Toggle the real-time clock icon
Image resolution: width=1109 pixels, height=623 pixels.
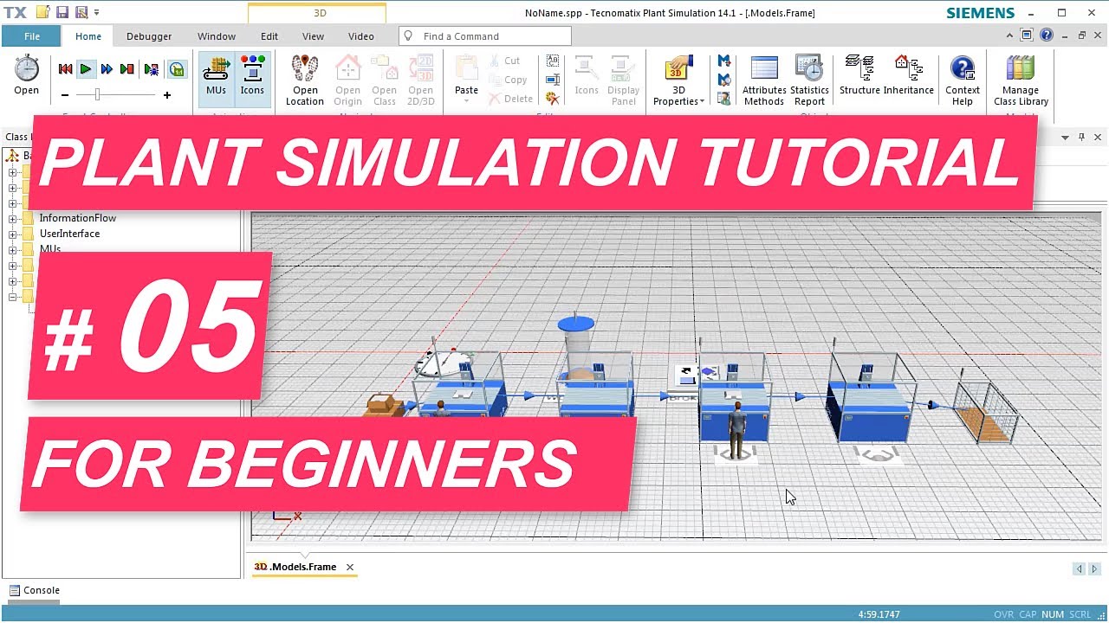point(177,69)
